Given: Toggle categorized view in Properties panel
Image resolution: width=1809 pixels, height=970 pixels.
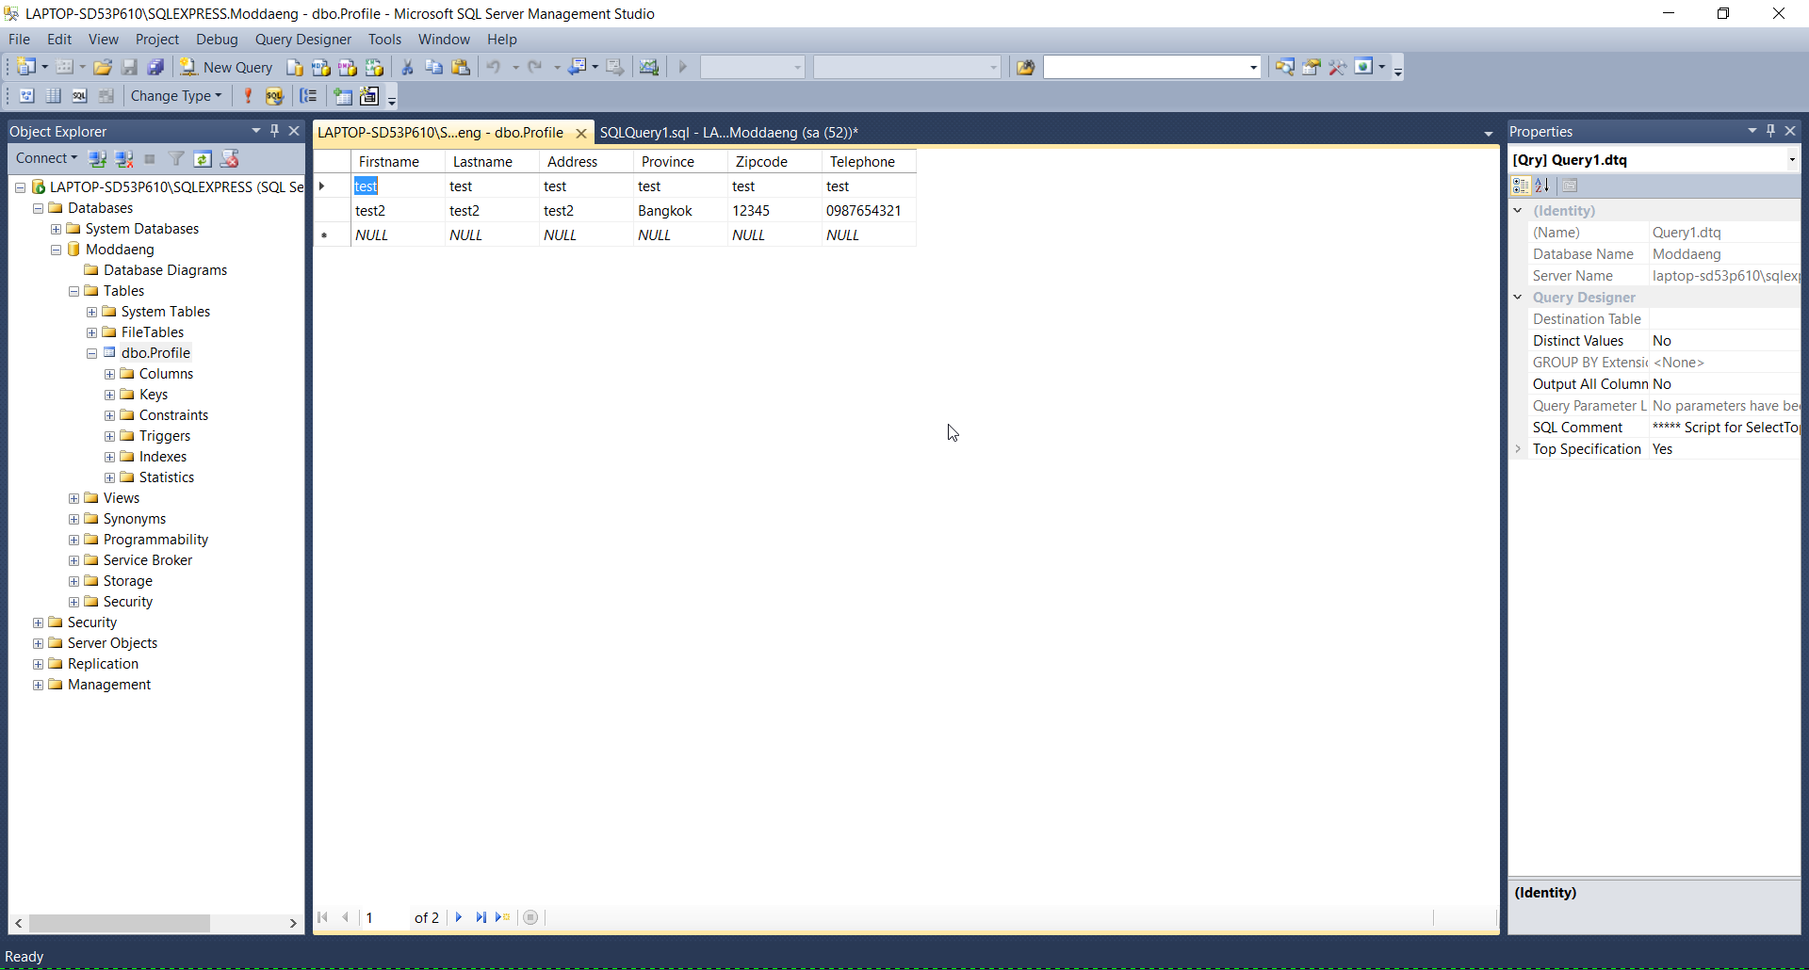Looking at the screenshot, I should 1521,186.
